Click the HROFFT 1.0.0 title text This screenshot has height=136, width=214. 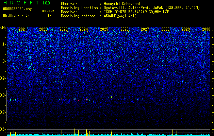[x=27, y=3]
